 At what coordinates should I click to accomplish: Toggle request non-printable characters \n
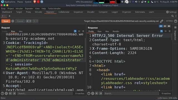pos(79,31)
